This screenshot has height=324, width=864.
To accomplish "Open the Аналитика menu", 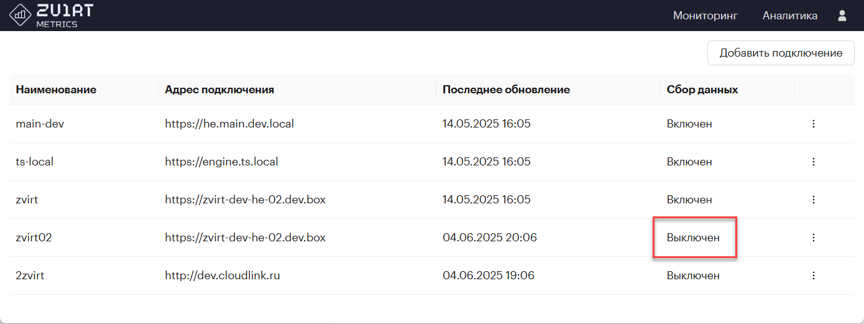I will click(x=790, y=16).
